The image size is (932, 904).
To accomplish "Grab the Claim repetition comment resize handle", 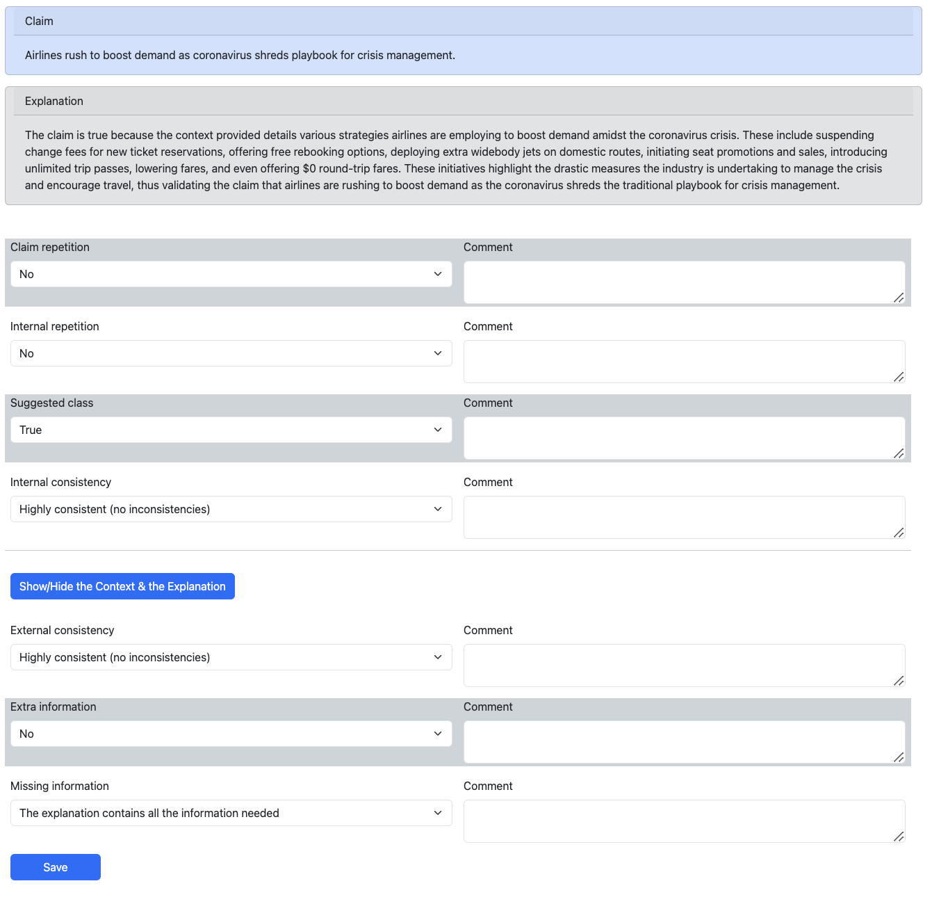I will [x=899, y=298].
